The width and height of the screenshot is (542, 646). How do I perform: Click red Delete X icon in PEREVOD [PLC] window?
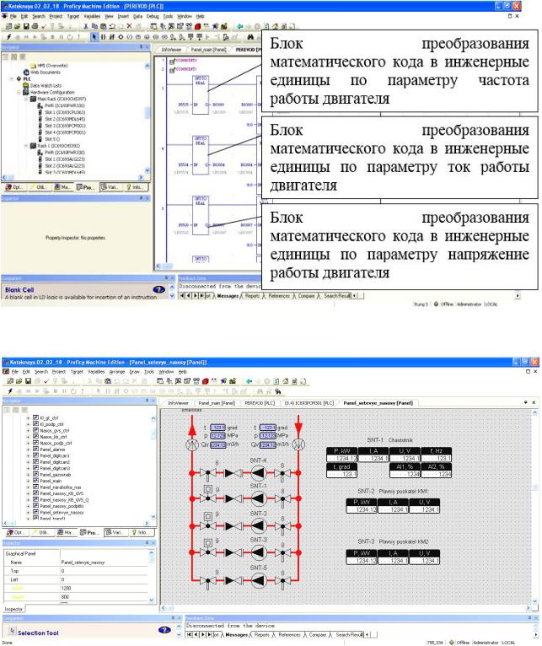(x=129, y=26)
